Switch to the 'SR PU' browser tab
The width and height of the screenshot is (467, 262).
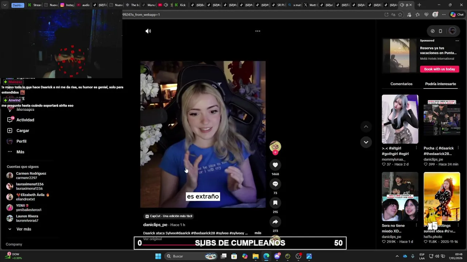278,5
